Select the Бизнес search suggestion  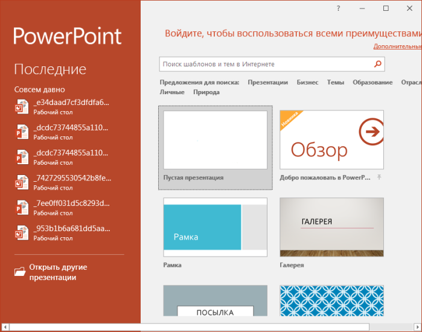[x=307, y=82]
